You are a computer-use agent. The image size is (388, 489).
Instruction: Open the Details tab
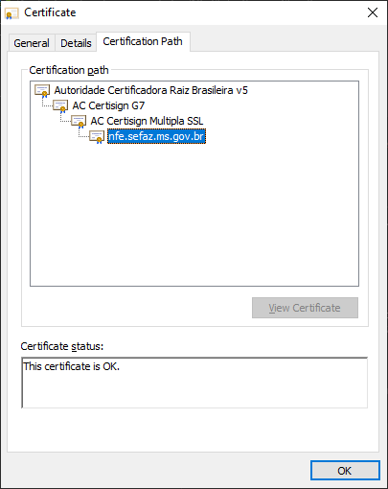[76, 43]
